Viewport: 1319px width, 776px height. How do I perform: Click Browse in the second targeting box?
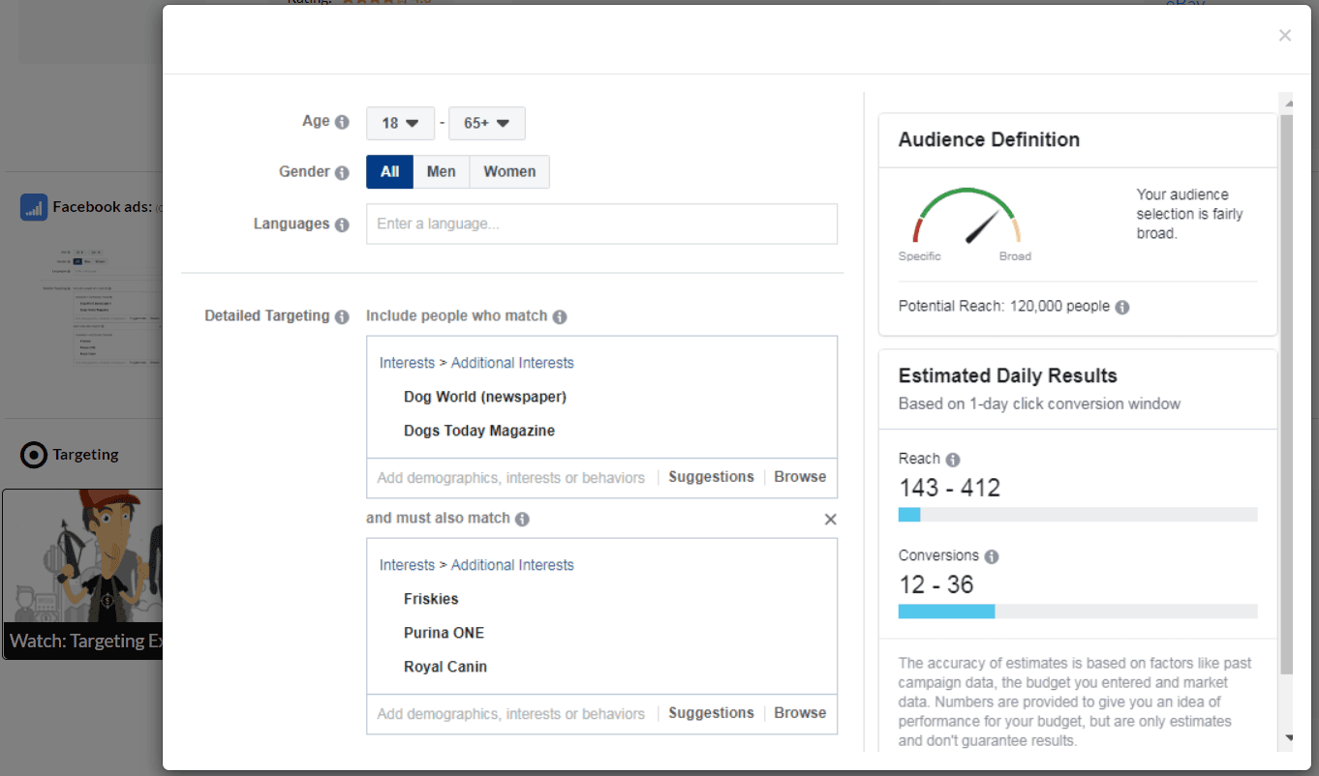800,713
